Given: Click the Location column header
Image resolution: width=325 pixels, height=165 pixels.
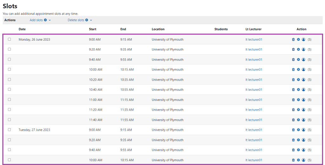Looking at the screenshot, I should (158, 29).
